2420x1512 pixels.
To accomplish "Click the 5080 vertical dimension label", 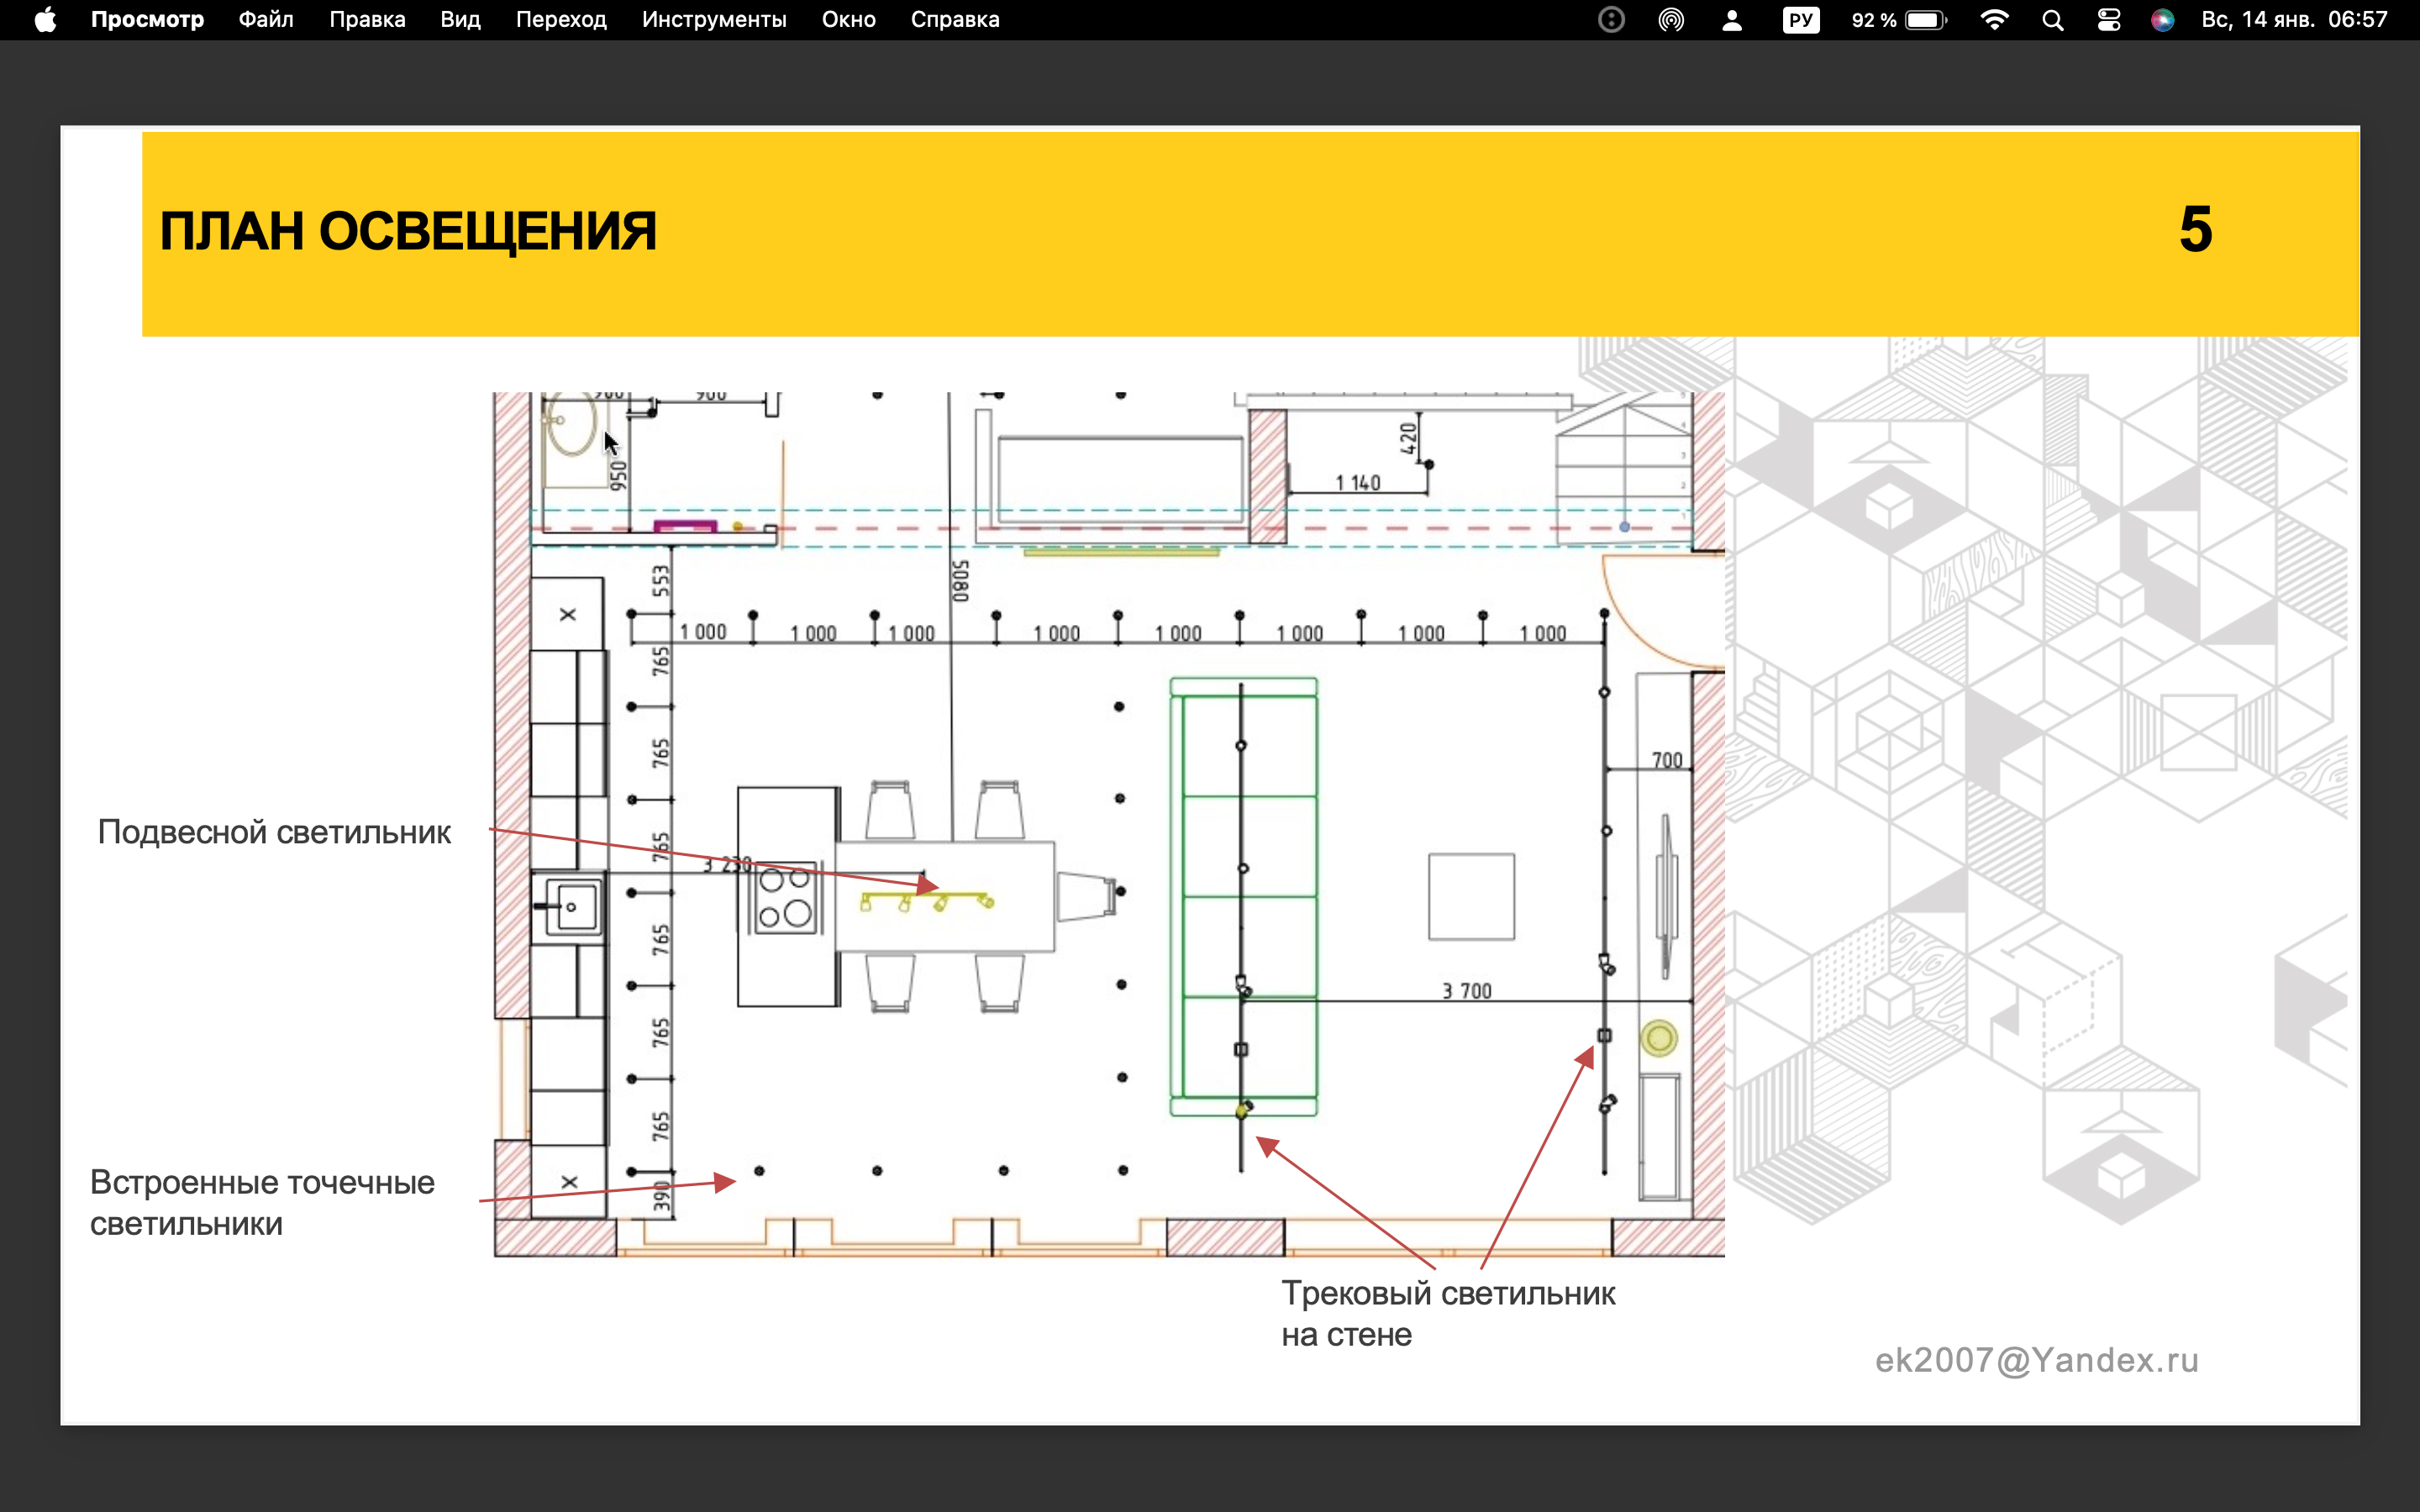I will point(961,581).
